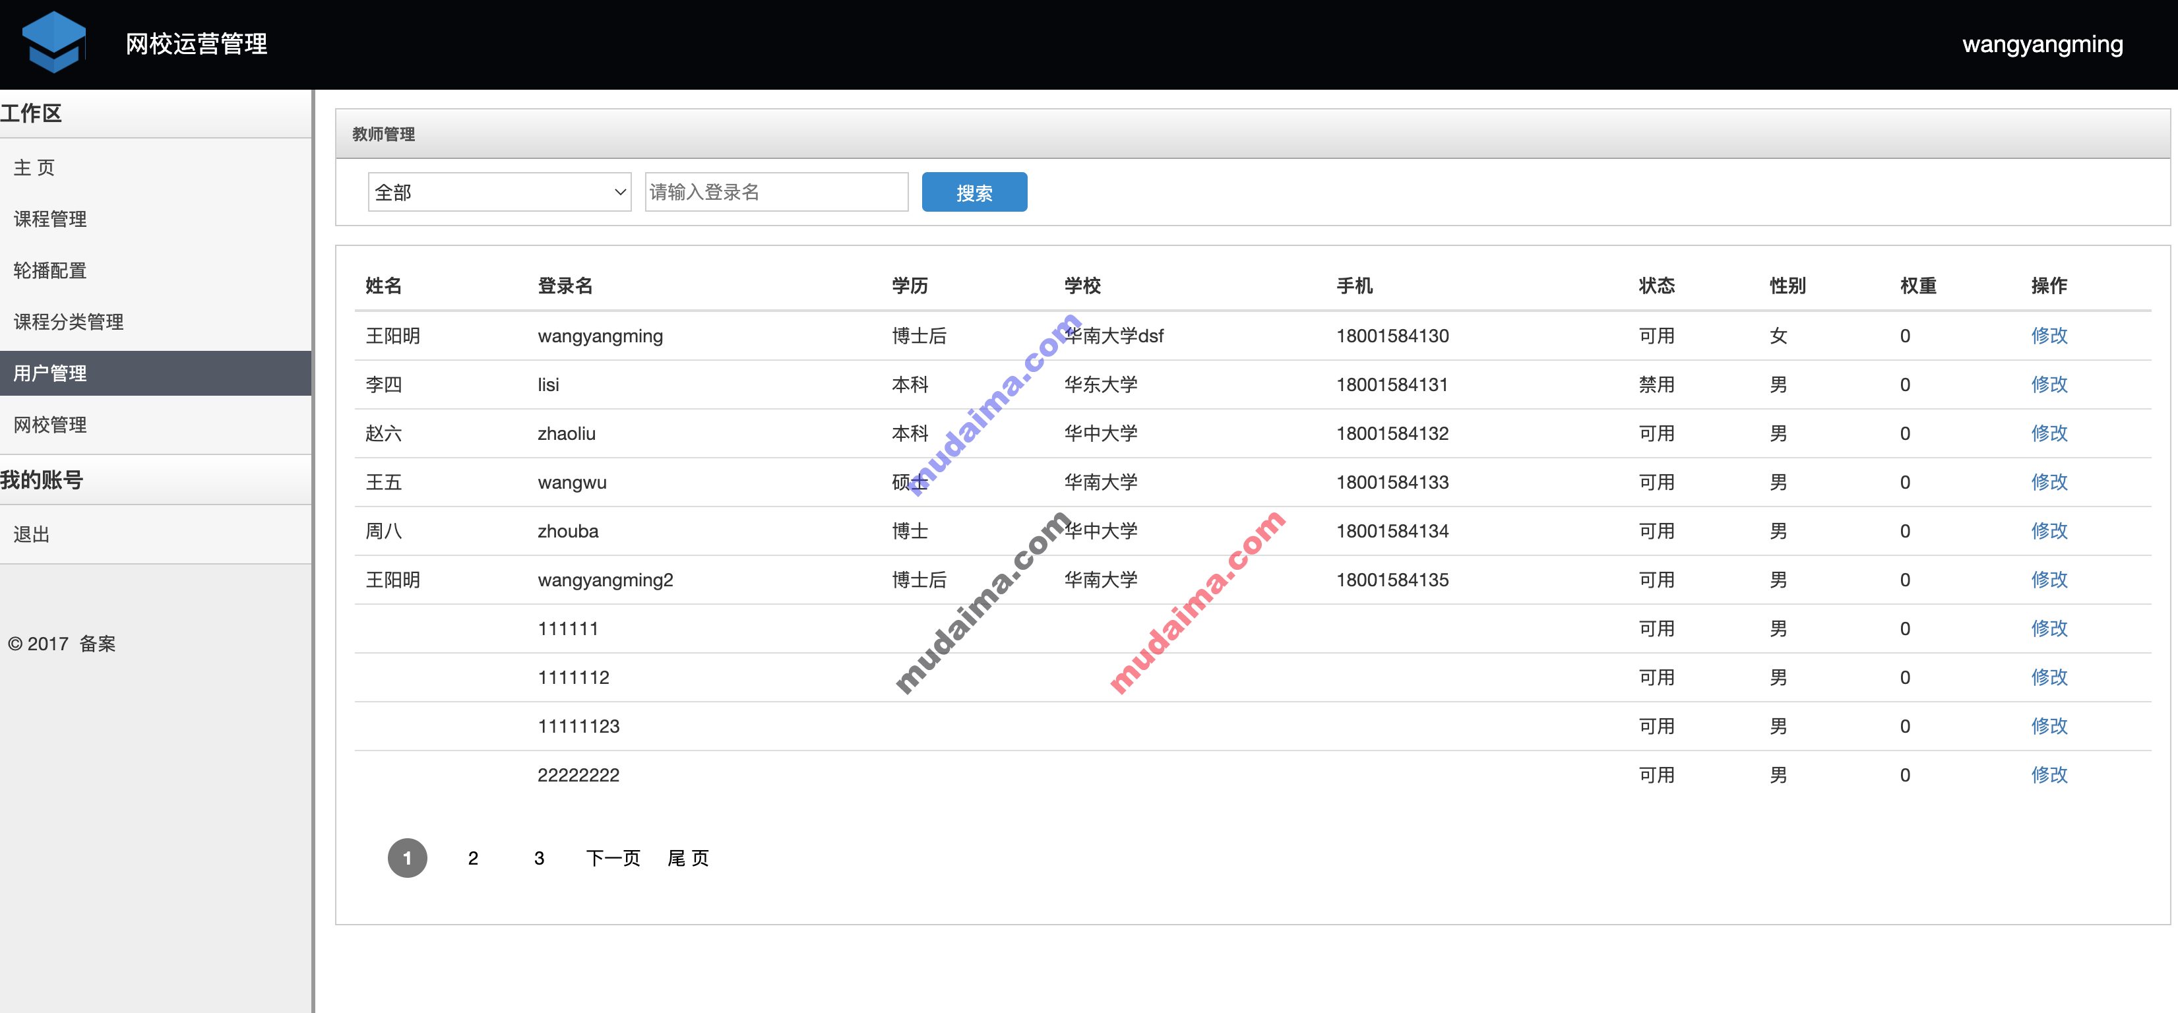
Task: Click the blue 搜索 button
Action: coord(974,192)
